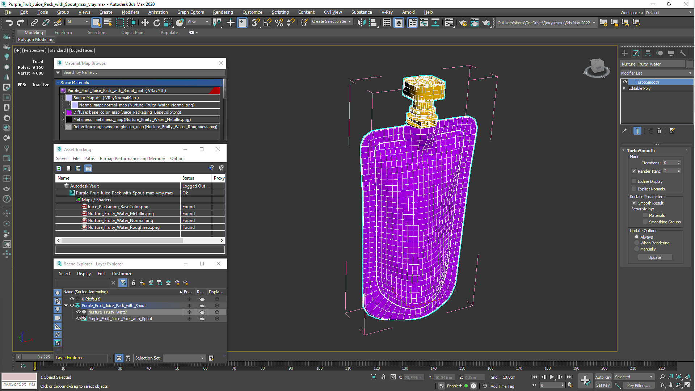
Task: Enable Separate by Smoothing Groups checkbox
Action: click(x=645, y=222)
